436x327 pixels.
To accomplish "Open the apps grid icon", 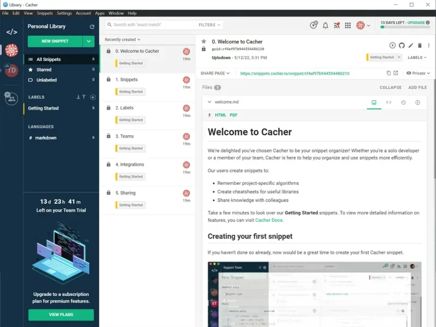I will (348, 26).
